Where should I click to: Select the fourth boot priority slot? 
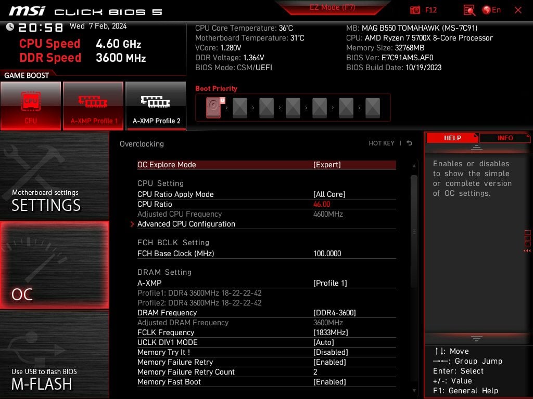tap(293, 108)
